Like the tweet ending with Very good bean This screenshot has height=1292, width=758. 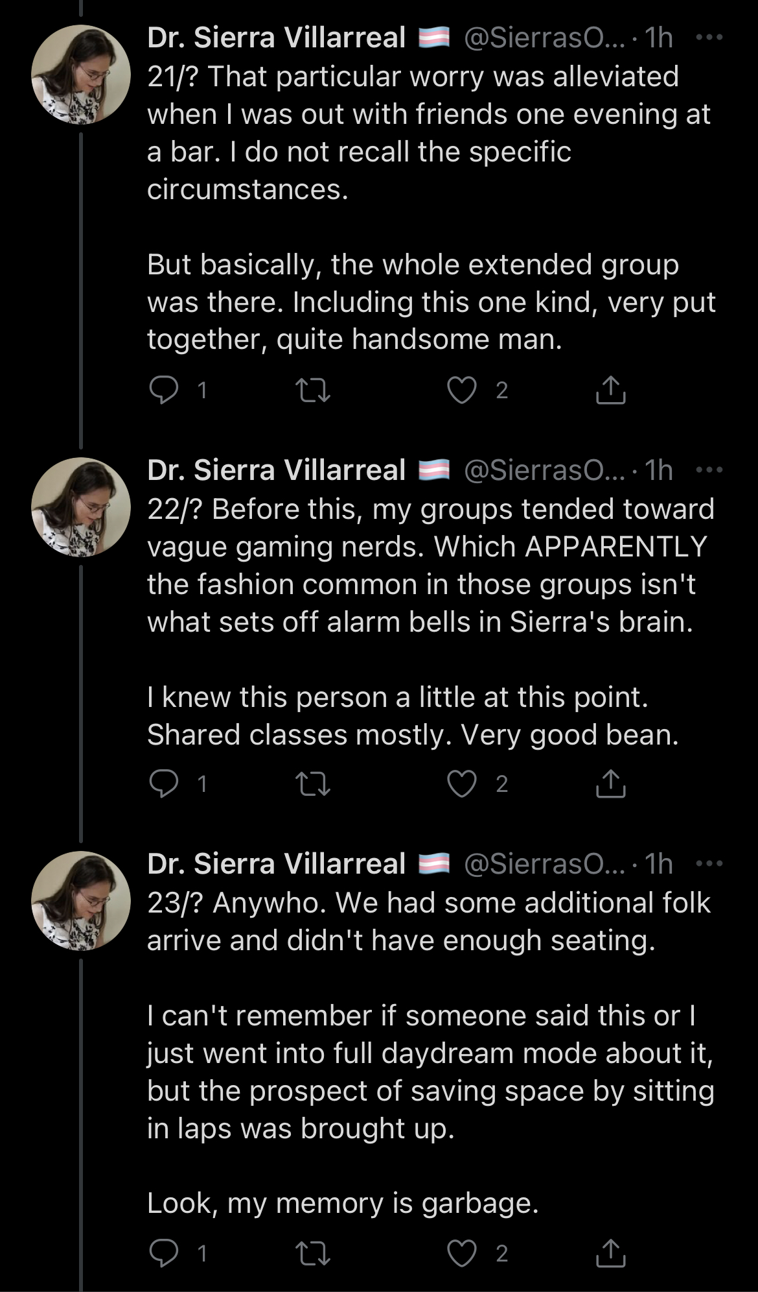click(462, 784)
